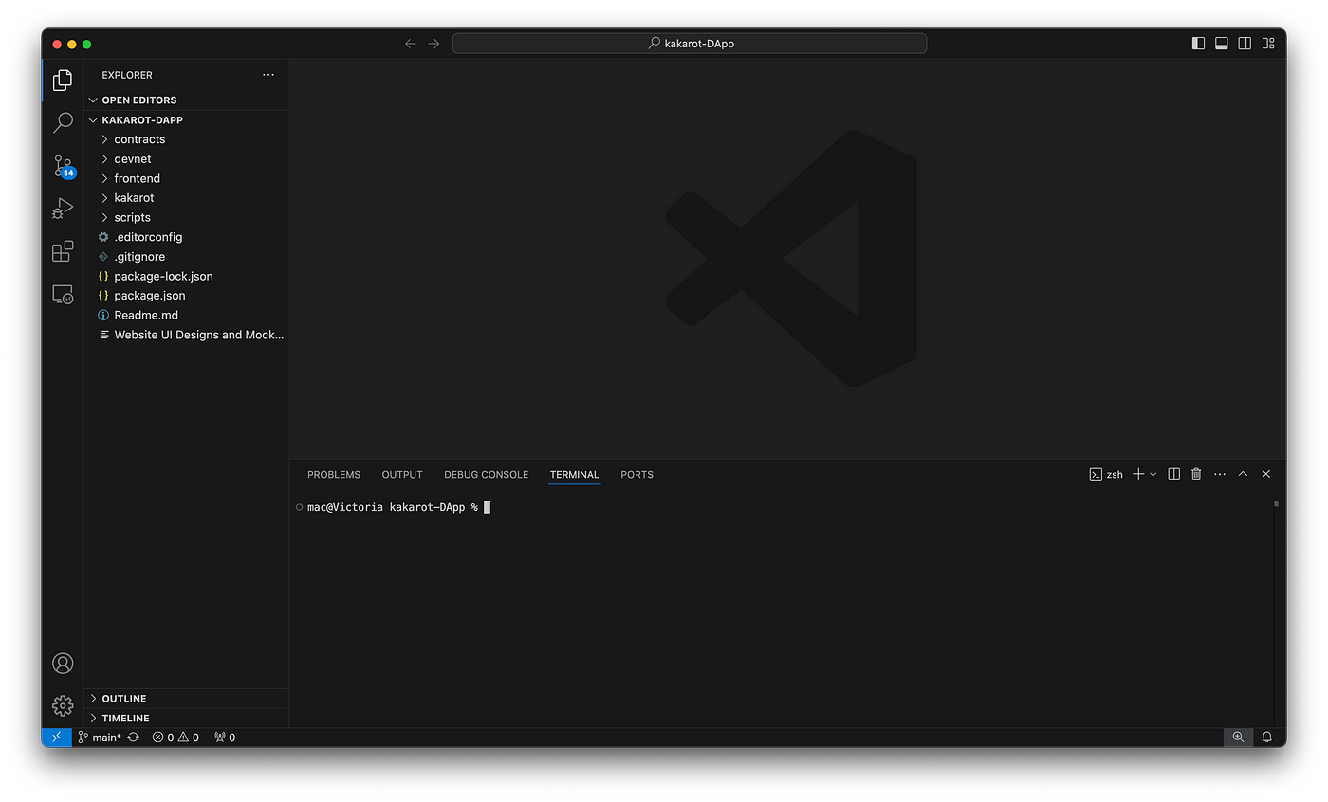The height and width of the screenshot is (802, 1328).
Task: Click the synchronize changes icon
Action: coord(133,737)
